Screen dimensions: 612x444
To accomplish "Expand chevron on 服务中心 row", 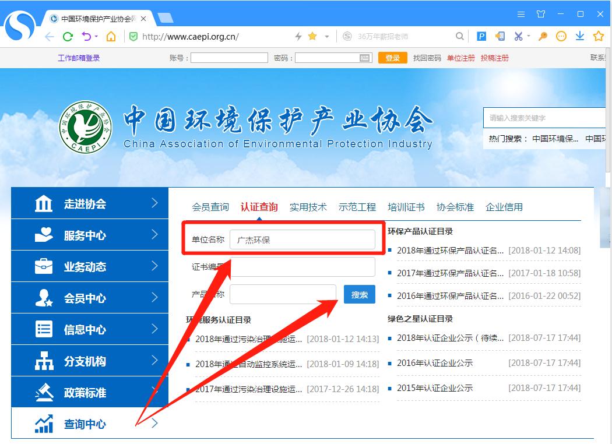I will 154,234.
